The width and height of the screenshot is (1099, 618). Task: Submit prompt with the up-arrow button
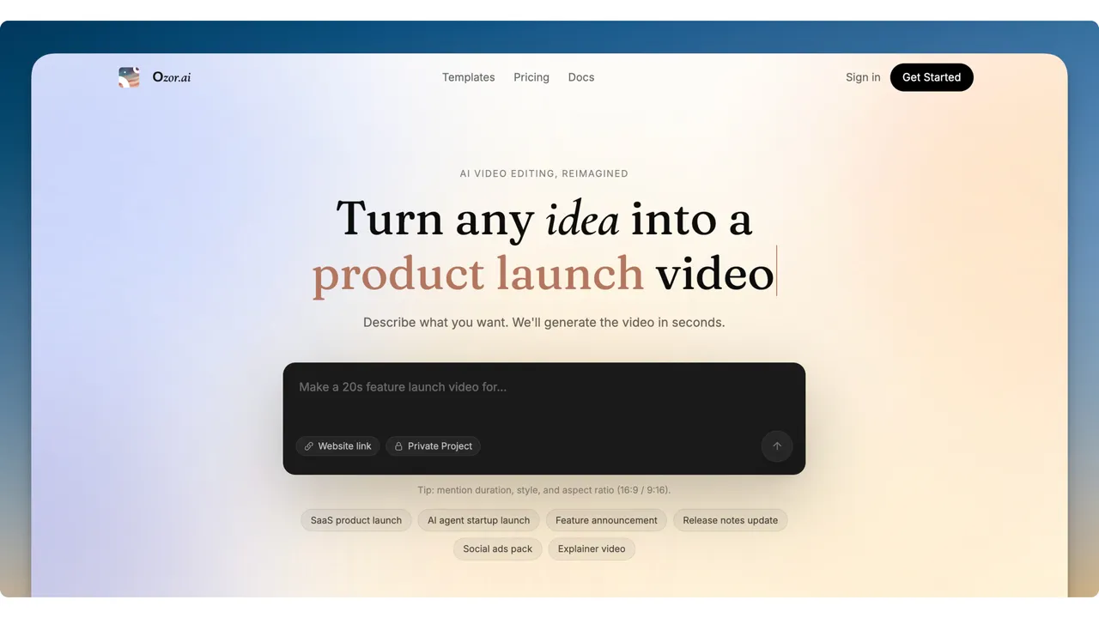(x=777, y=446)
